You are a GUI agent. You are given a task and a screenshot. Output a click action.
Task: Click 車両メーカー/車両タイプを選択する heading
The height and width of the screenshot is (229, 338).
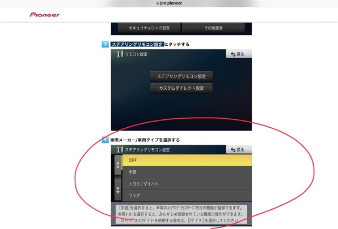coord(145,140)
